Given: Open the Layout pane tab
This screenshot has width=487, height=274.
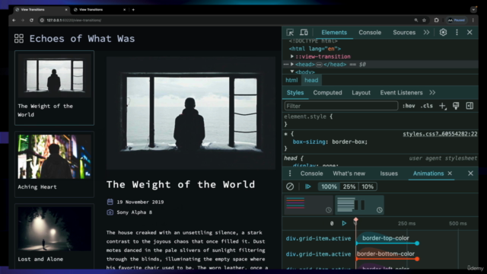Looking at the screenshot, I should (361, 93).
